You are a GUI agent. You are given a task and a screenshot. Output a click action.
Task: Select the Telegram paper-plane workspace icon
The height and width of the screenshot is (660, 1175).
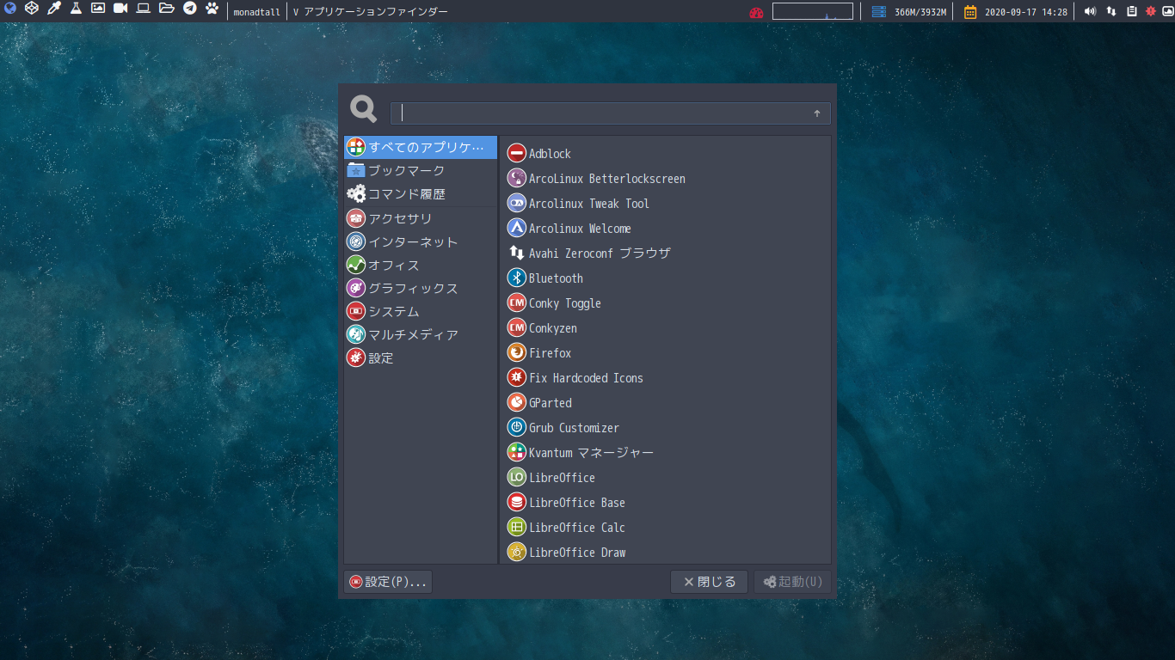[x=189, y=9]
